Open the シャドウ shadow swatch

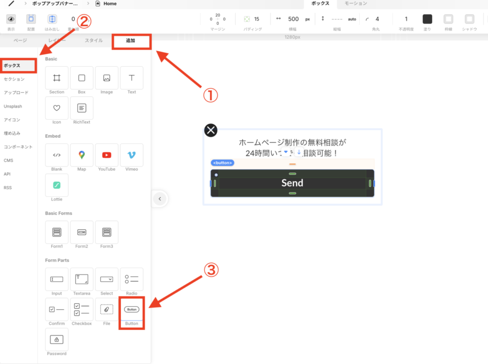pos(469,20)
